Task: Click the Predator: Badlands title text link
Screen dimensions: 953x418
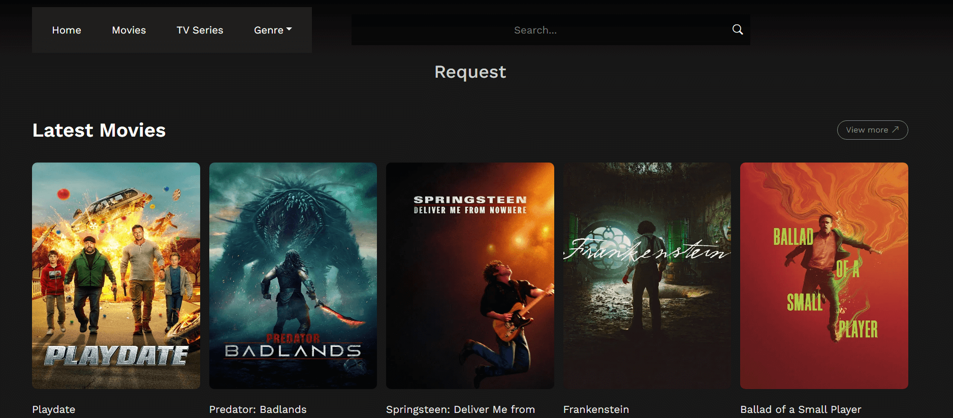Action: (x=258, y=409)
